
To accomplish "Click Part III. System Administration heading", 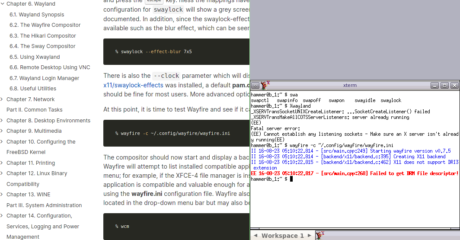I will [44, 205].
